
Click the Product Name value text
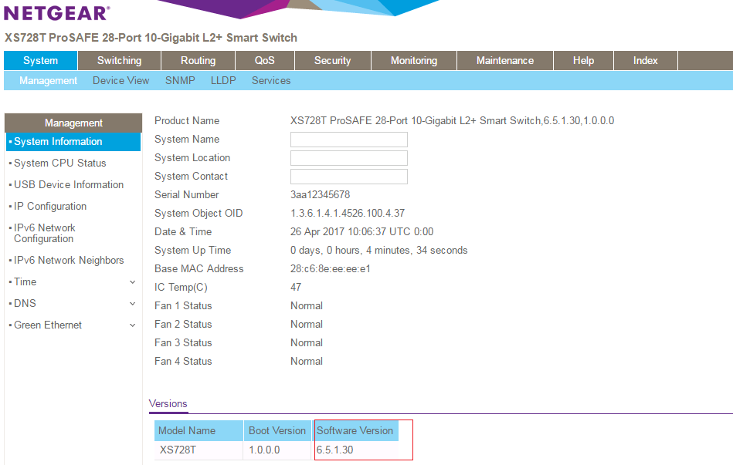(x=452, y=121)
